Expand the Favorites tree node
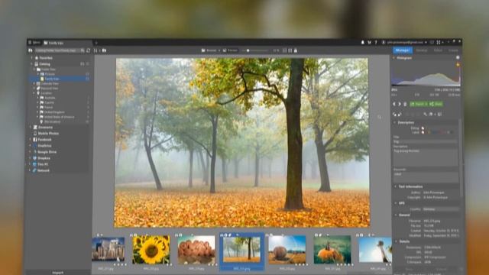This screenshot has height=275, width=489. pos(32,58)
